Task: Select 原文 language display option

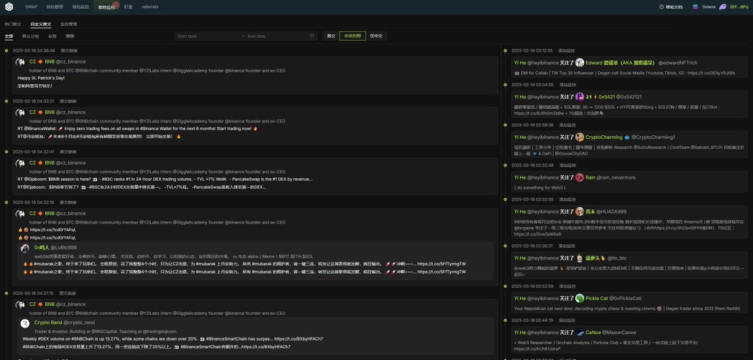Action: (x=331, y=36)
